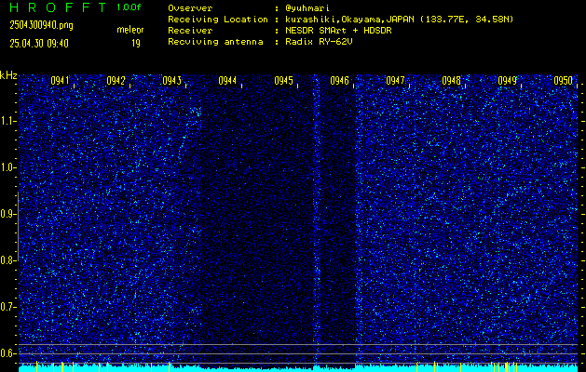This screenshot has height=372, width=586.
Task: Click the 0942 time marker
Action: (116, 81)
